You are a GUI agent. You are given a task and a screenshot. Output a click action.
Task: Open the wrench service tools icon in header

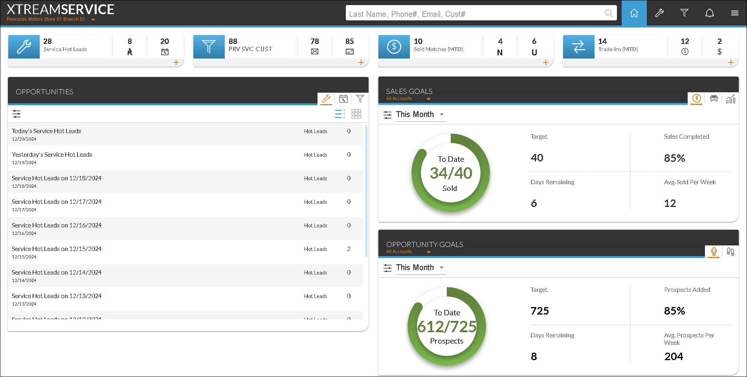coord(659,13)
